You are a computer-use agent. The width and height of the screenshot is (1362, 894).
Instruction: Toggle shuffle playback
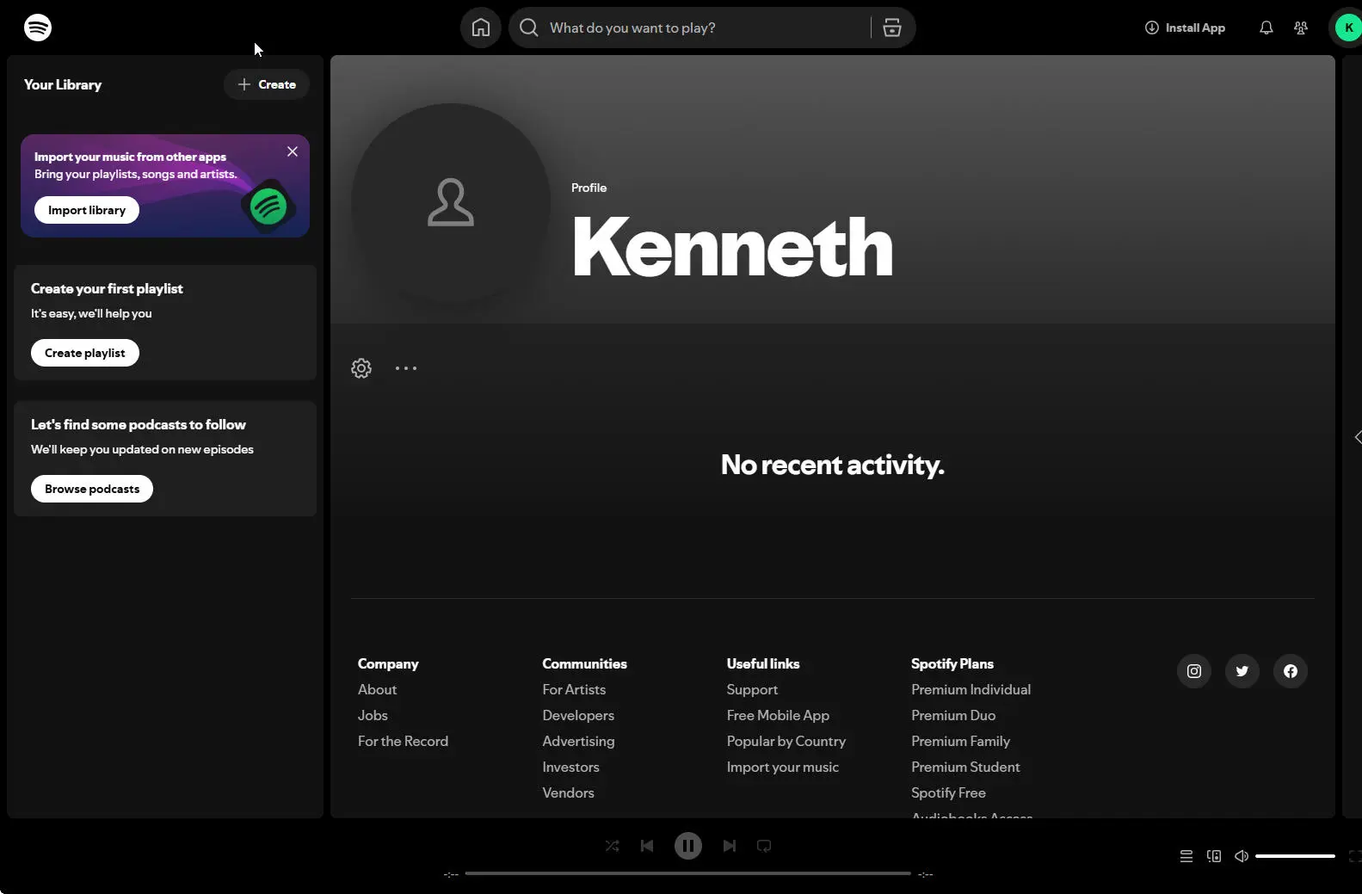tap(613, 846)
